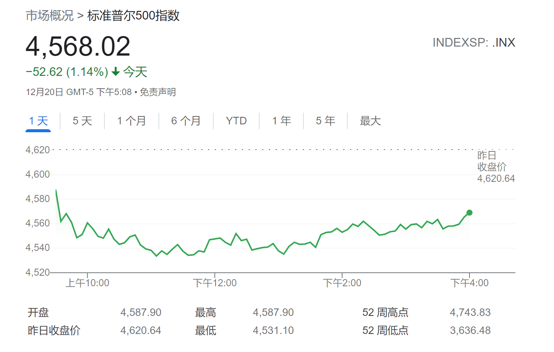The image size is (554, 352).
Task: Select the 1 年 tab
Action: pyautogui.click(x=281, y=121)
